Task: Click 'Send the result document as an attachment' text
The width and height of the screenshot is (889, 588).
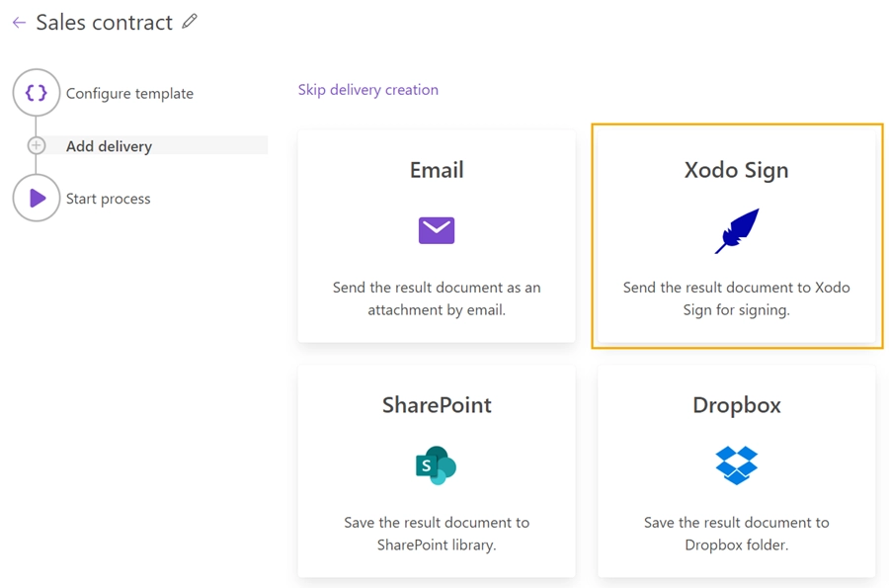Action: click(437, 298)
